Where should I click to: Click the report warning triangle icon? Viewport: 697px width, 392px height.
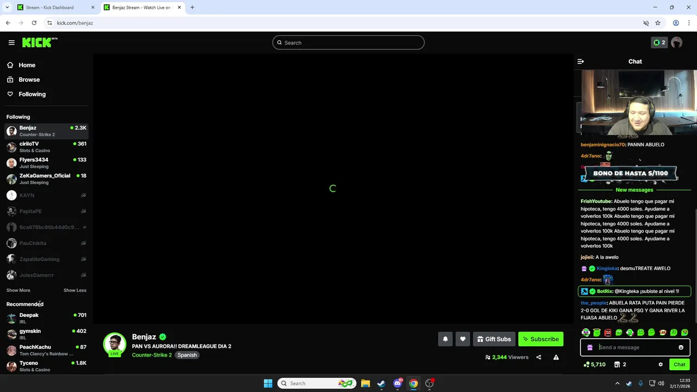coord(556,357)
